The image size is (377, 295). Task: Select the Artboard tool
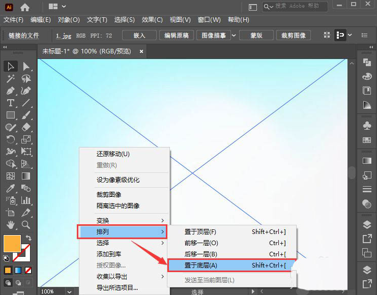click(11, 213)
